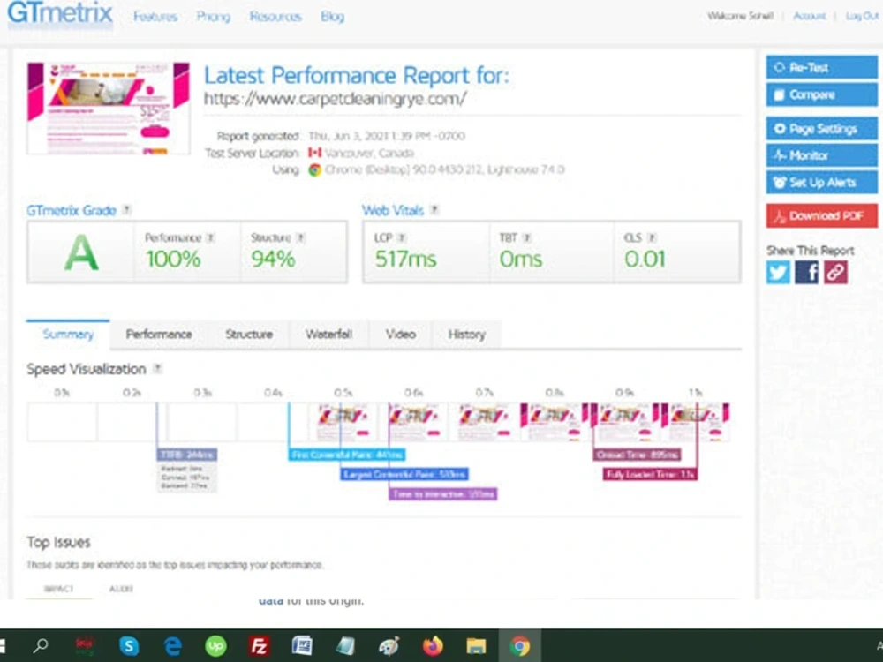
Task: Open Microsoft Edge from taskbar
Action: (x=172, y=645)
